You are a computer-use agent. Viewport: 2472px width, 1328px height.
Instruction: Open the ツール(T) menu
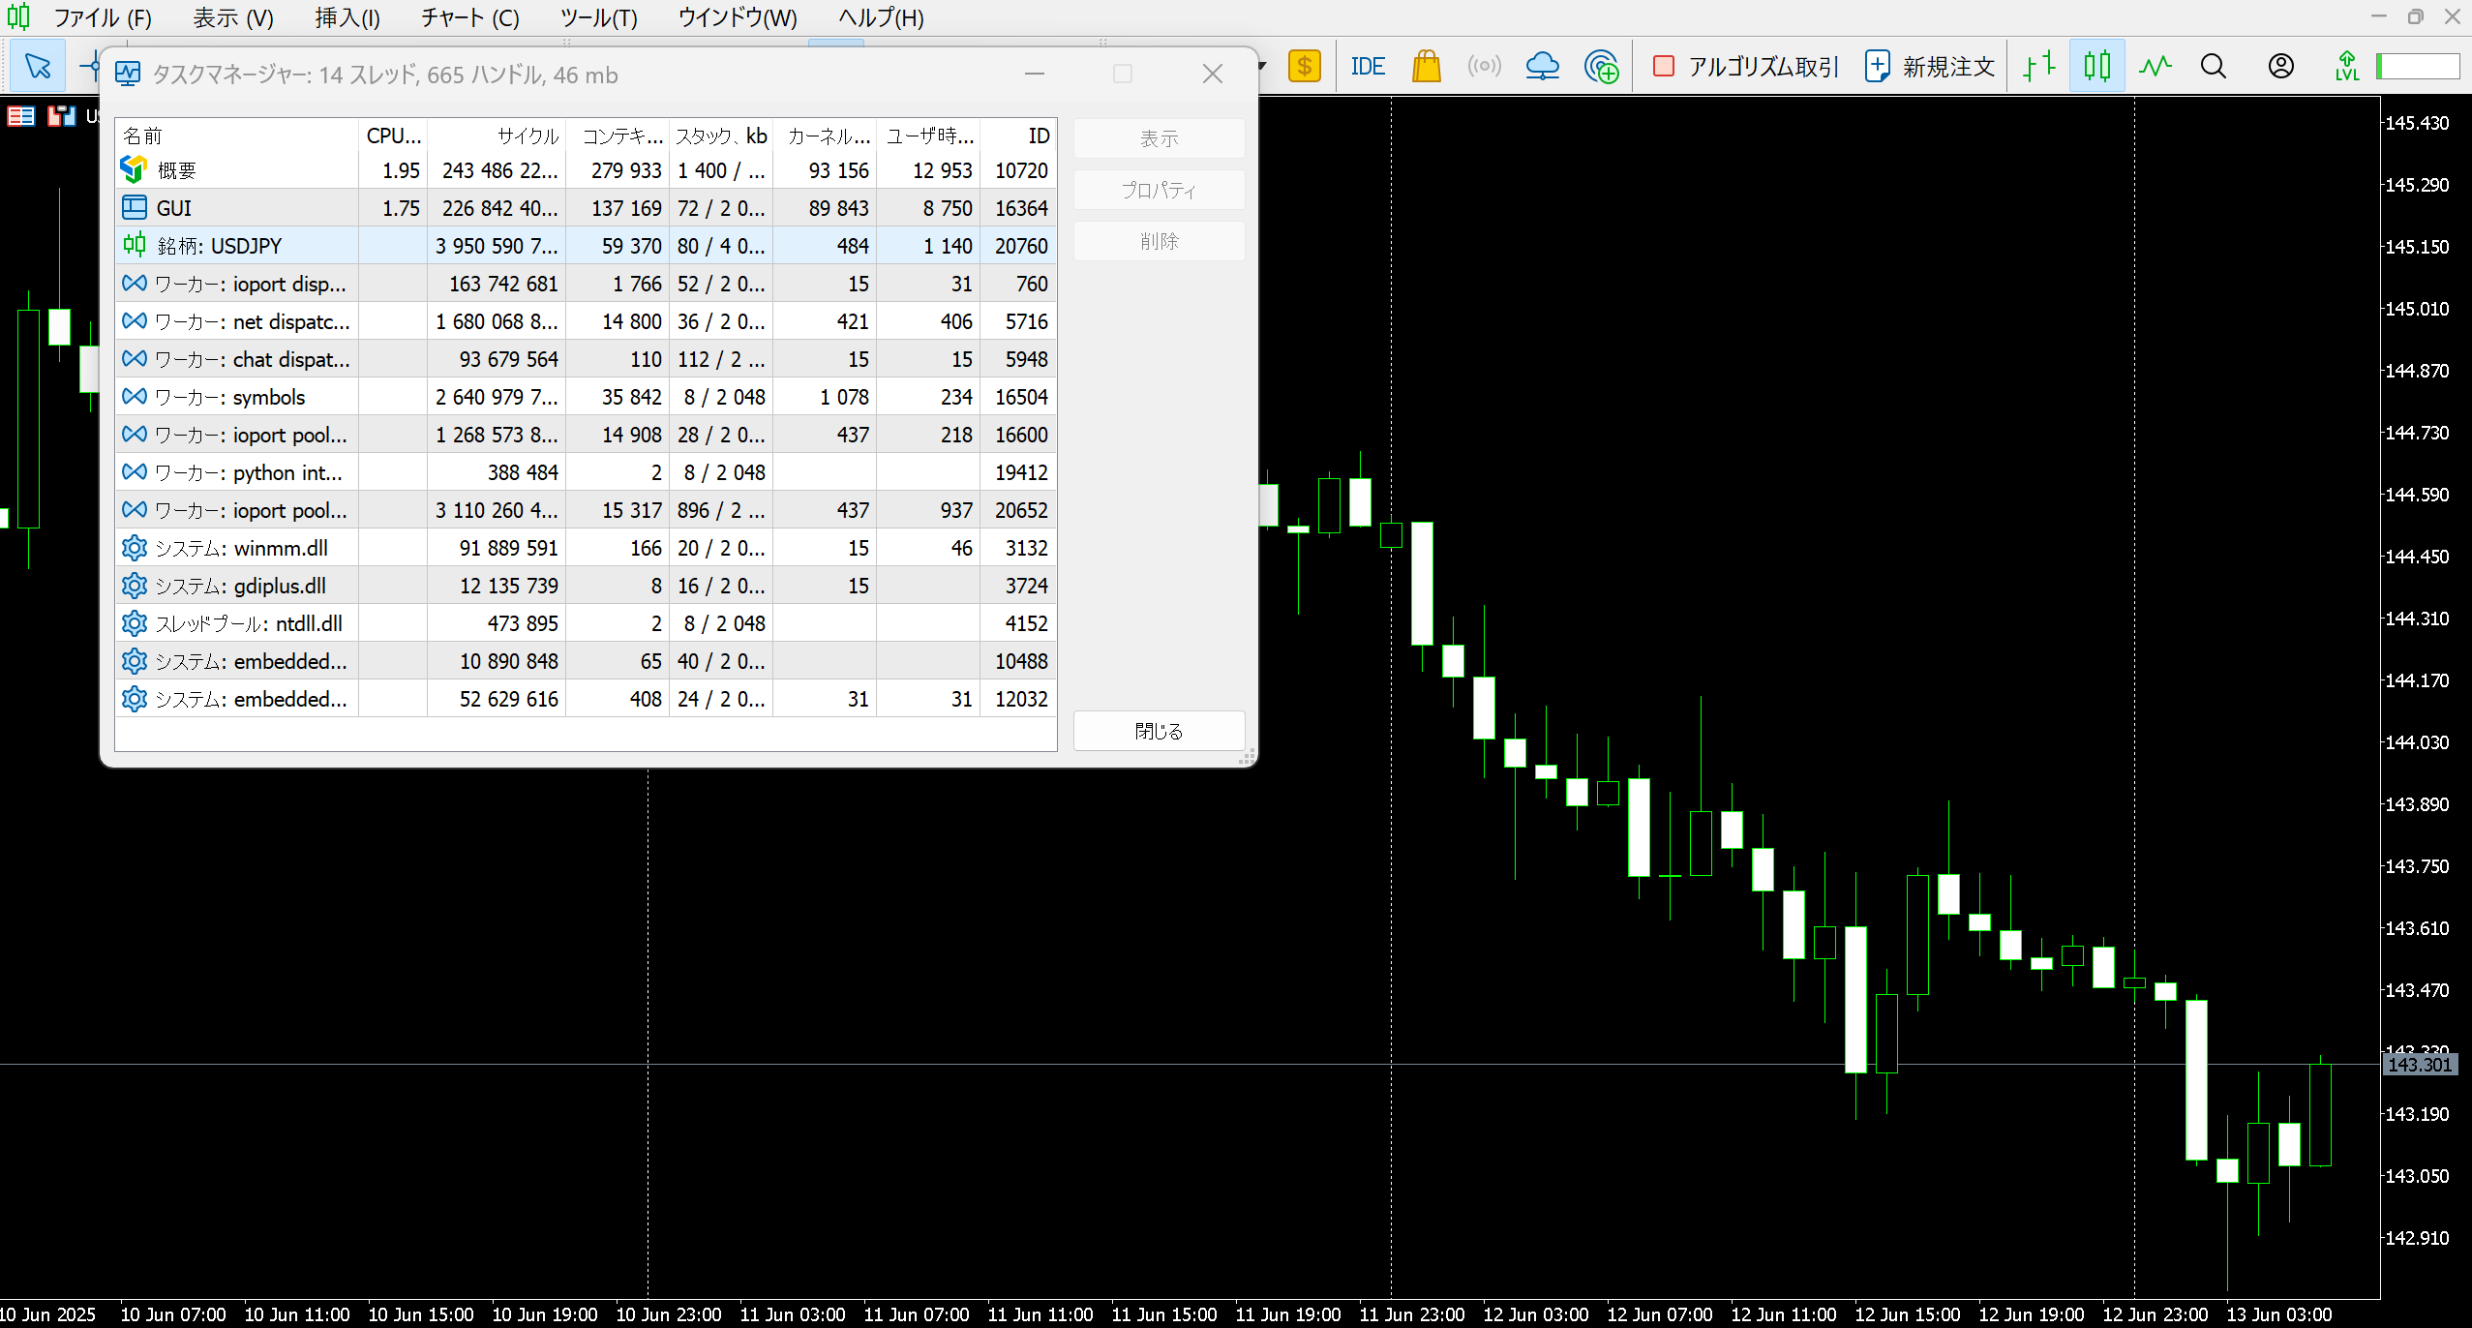[598, 18]
